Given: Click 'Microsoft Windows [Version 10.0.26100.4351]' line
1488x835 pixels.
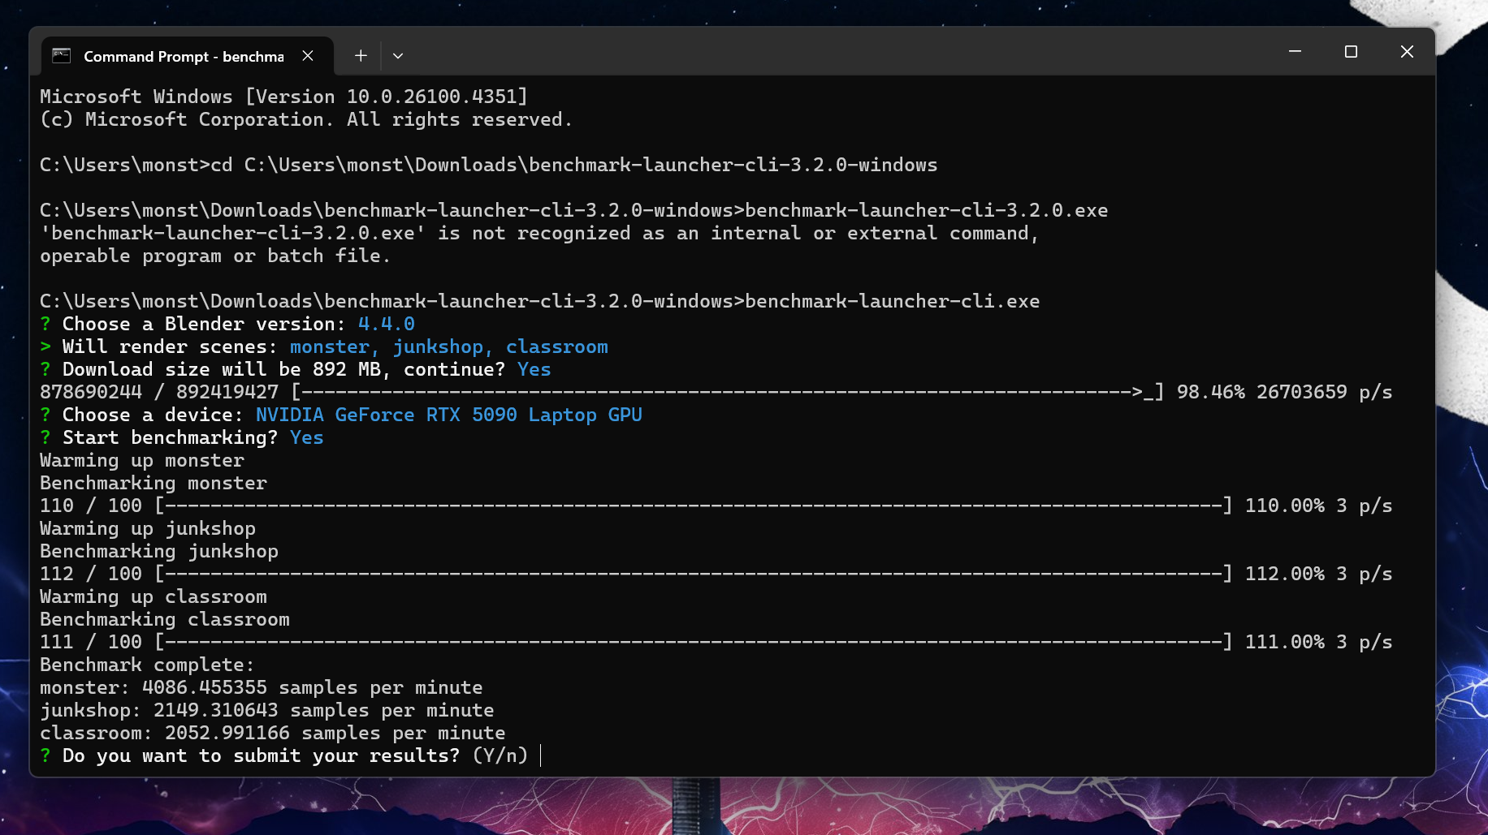Looking at the screenshot, I should tap(283, 97).
